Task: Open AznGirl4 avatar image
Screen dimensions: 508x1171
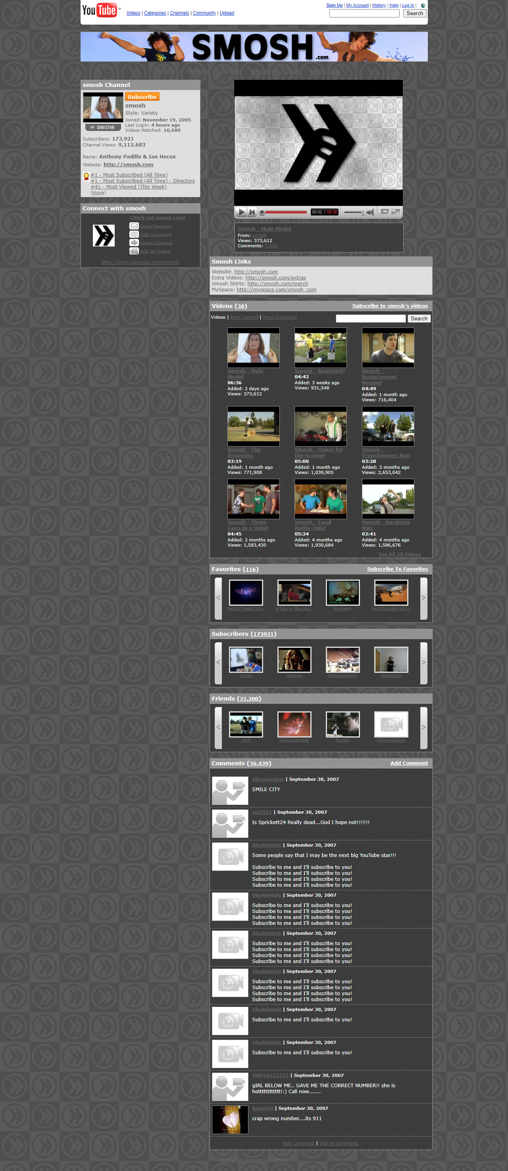Action: click(230, 1120)
